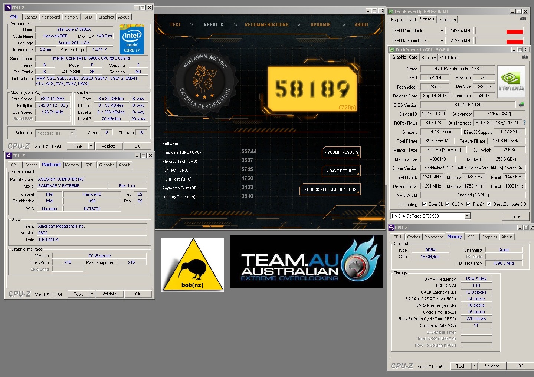This screenshot has height=377, width=534.
Task: Expand Tools arrow in CPU-Z Memory window
Action: [474, 366]
